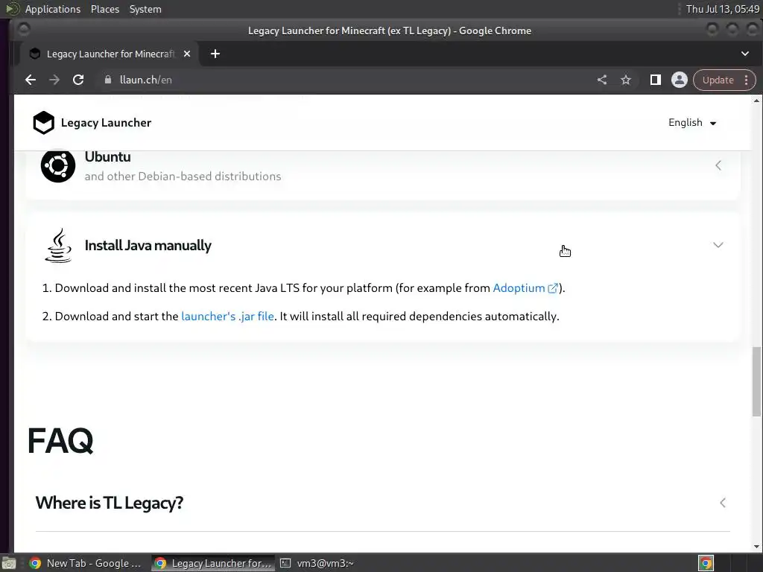The height and width of the screenshot is (572, 763).
Task: Open the Chrome profile avatar
Action: coord(680,80)
